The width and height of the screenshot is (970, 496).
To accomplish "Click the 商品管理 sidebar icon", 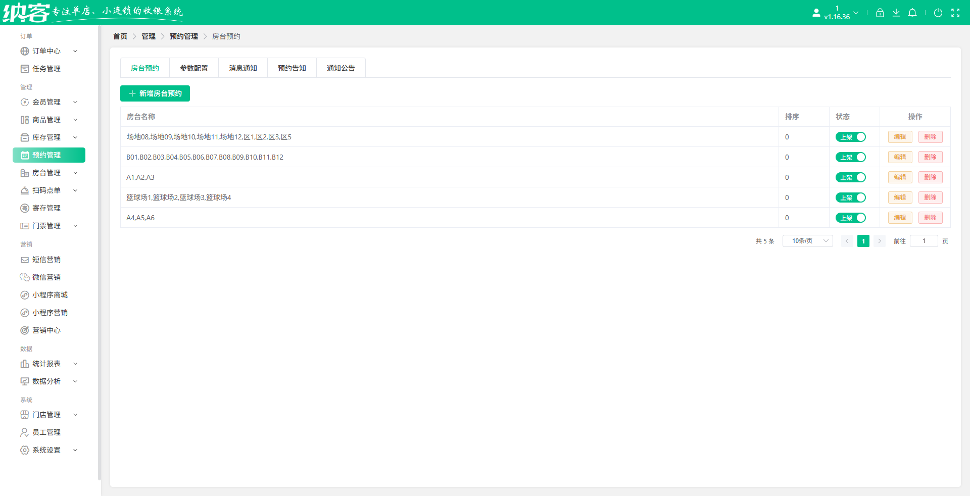I will pyautogui.click(x=25, y=120).
